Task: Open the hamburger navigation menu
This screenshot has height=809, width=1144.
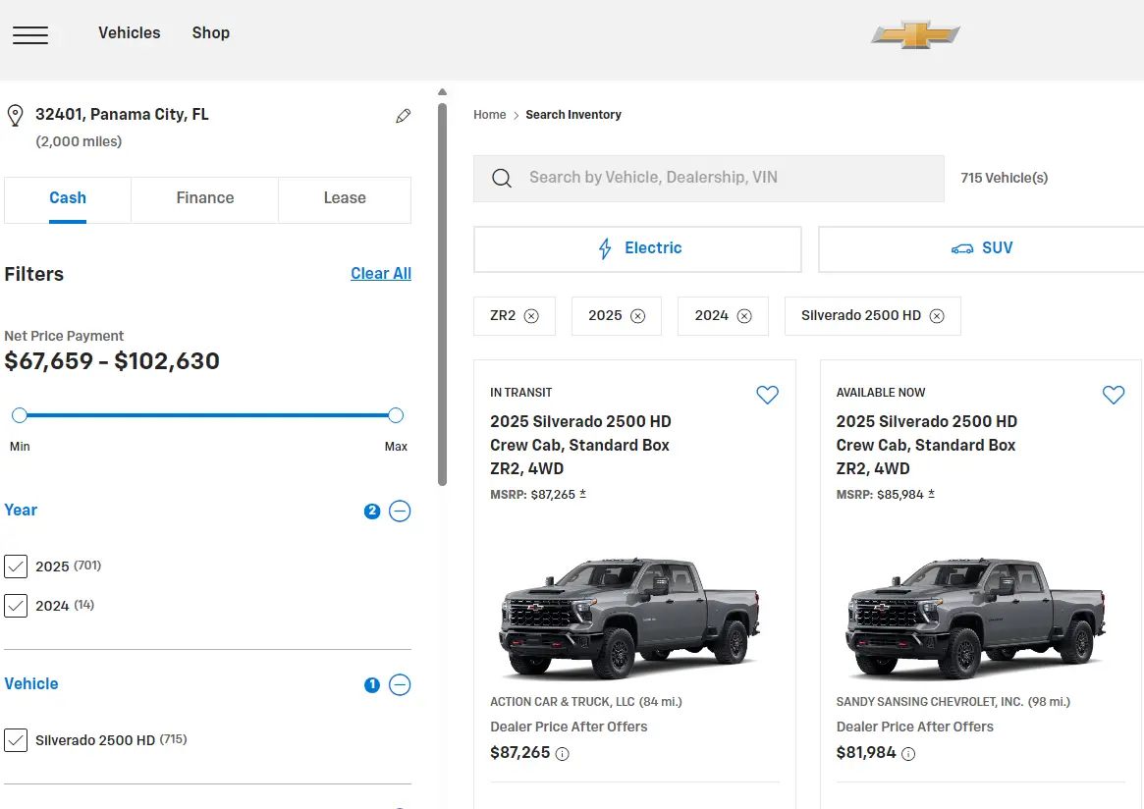Action: pos(30,34)
